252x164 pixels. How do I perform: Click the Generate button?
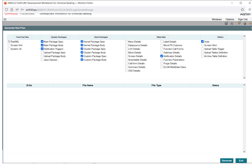coord(227,160)
